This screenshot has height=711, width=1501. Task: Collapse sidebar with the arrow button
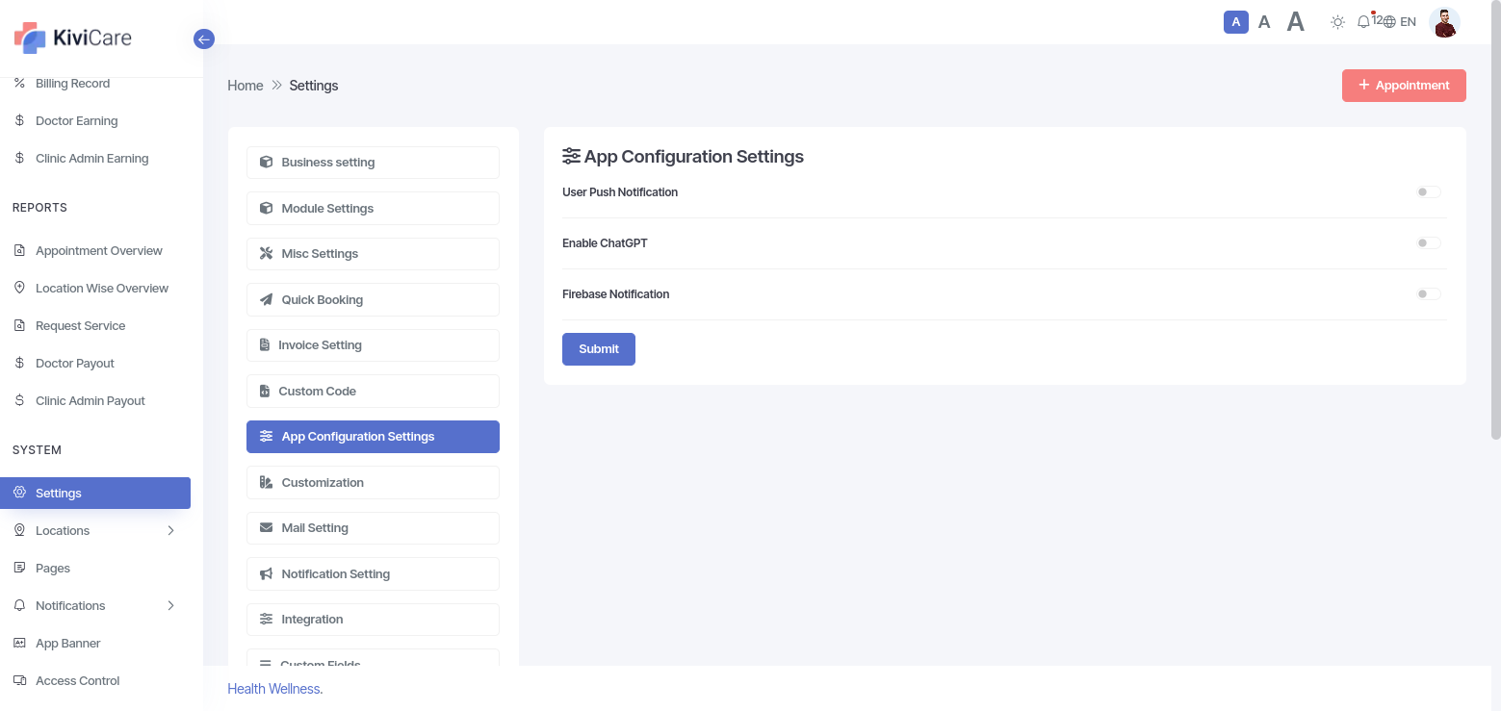[203, 39]
